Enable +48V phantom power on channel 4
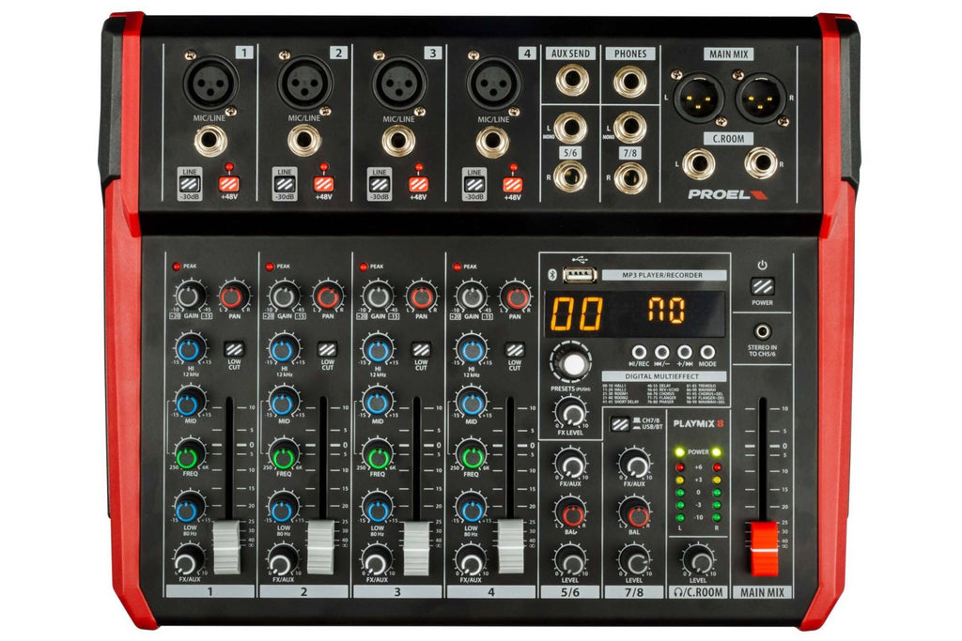The height and width of the screenshot is (641, 962). 513,184
